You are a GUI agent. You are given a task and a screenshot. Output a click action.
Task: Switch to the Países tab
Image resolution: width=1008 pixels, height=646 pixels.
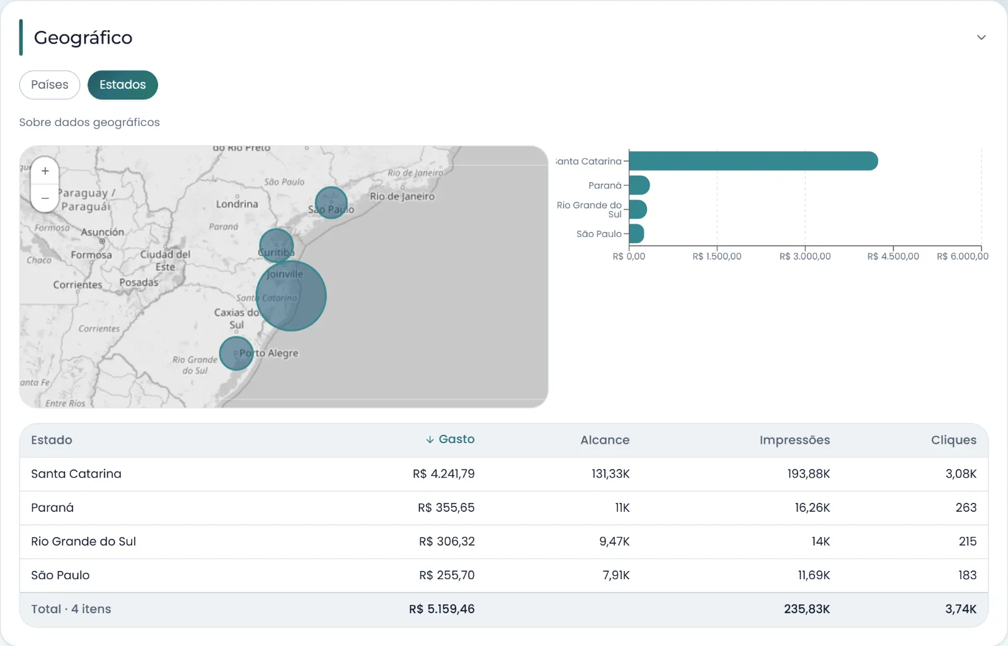click(x=50, y=84)
